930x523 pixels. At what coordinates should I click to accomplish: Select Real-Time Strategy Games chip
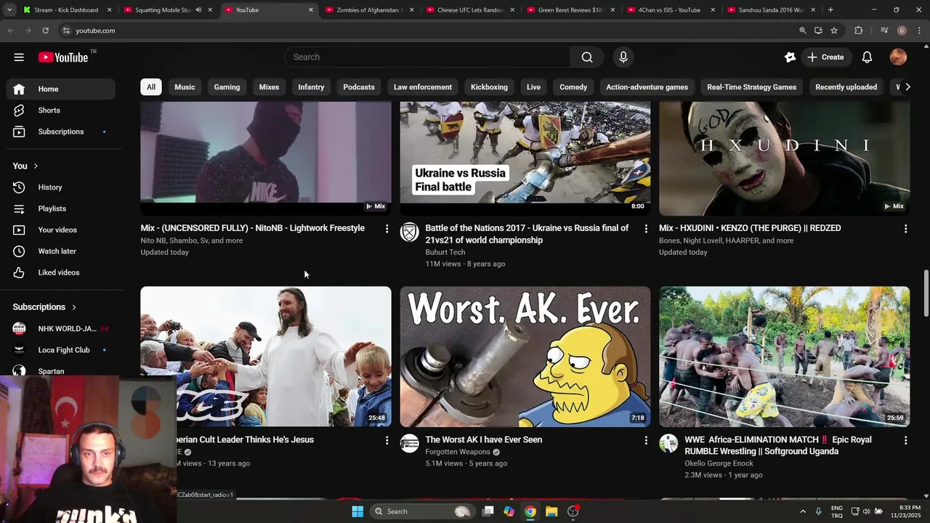(x=751, y=87)
